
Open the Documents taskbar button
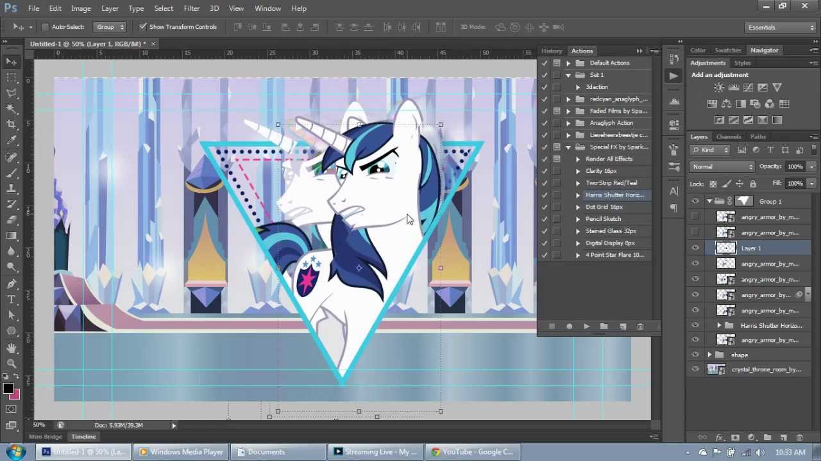(x=277, y=451)
